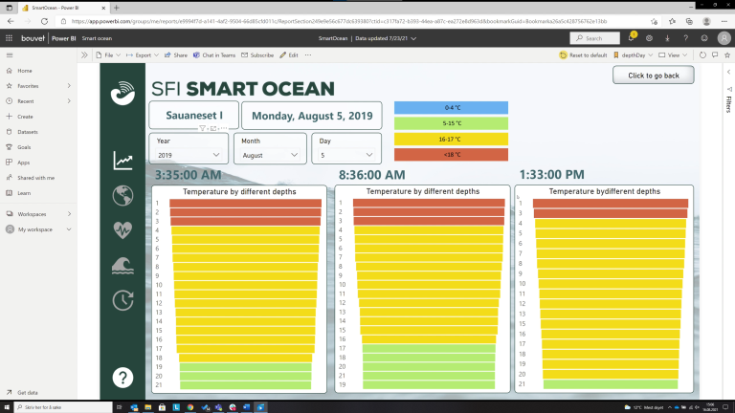The image size is (735, 413).
Task: Click the Power BI search box
Action: coord(595,38)
